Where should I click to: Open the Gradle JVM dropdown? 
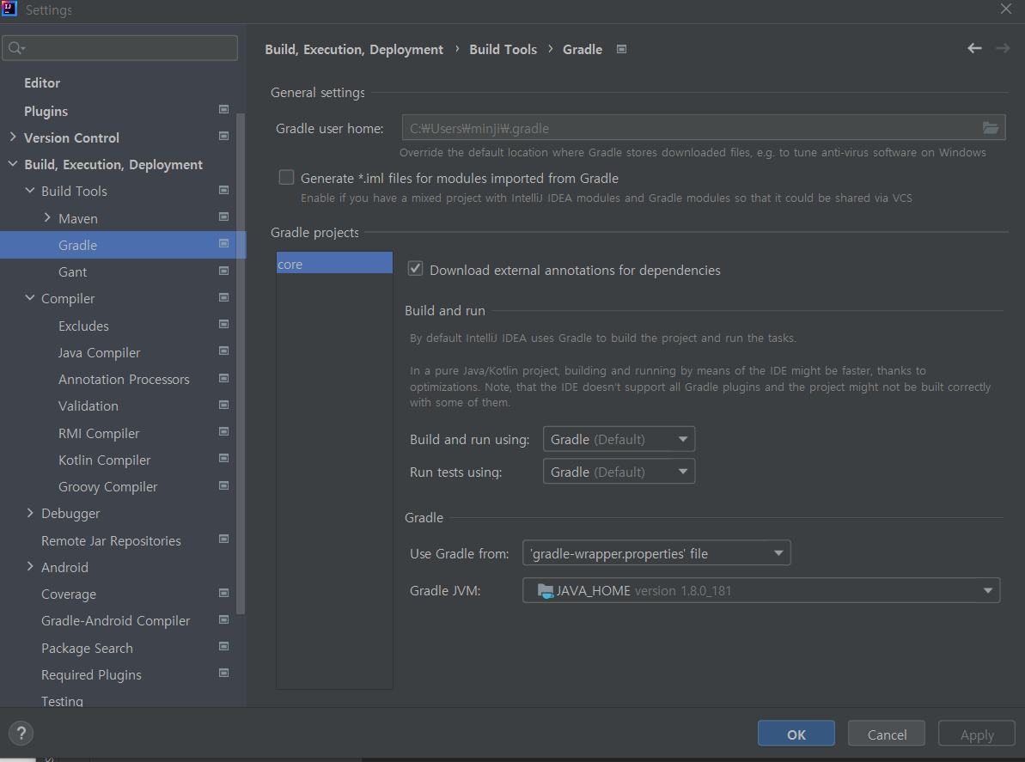pyautogui.click(x=761, y=591)
